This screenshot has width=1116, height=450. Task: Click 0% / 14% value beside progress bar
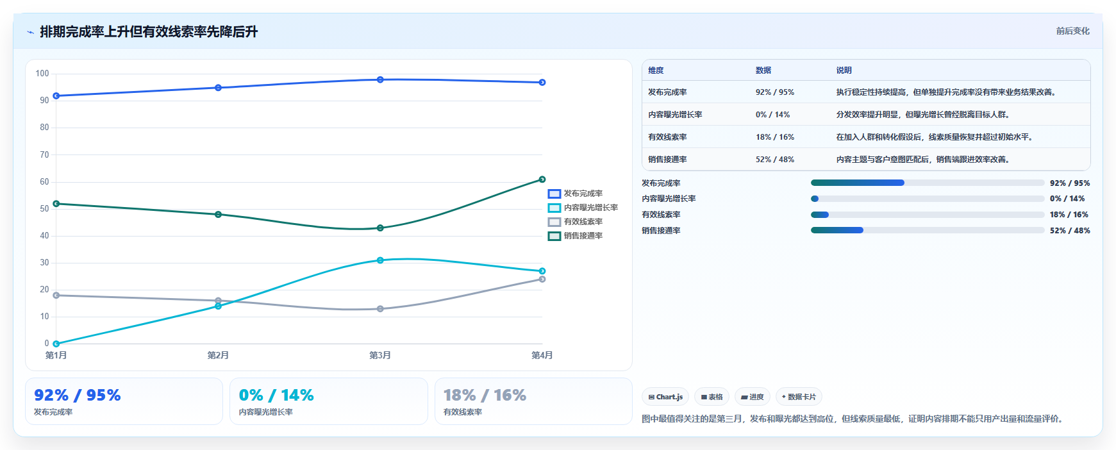pos(1067,199)
